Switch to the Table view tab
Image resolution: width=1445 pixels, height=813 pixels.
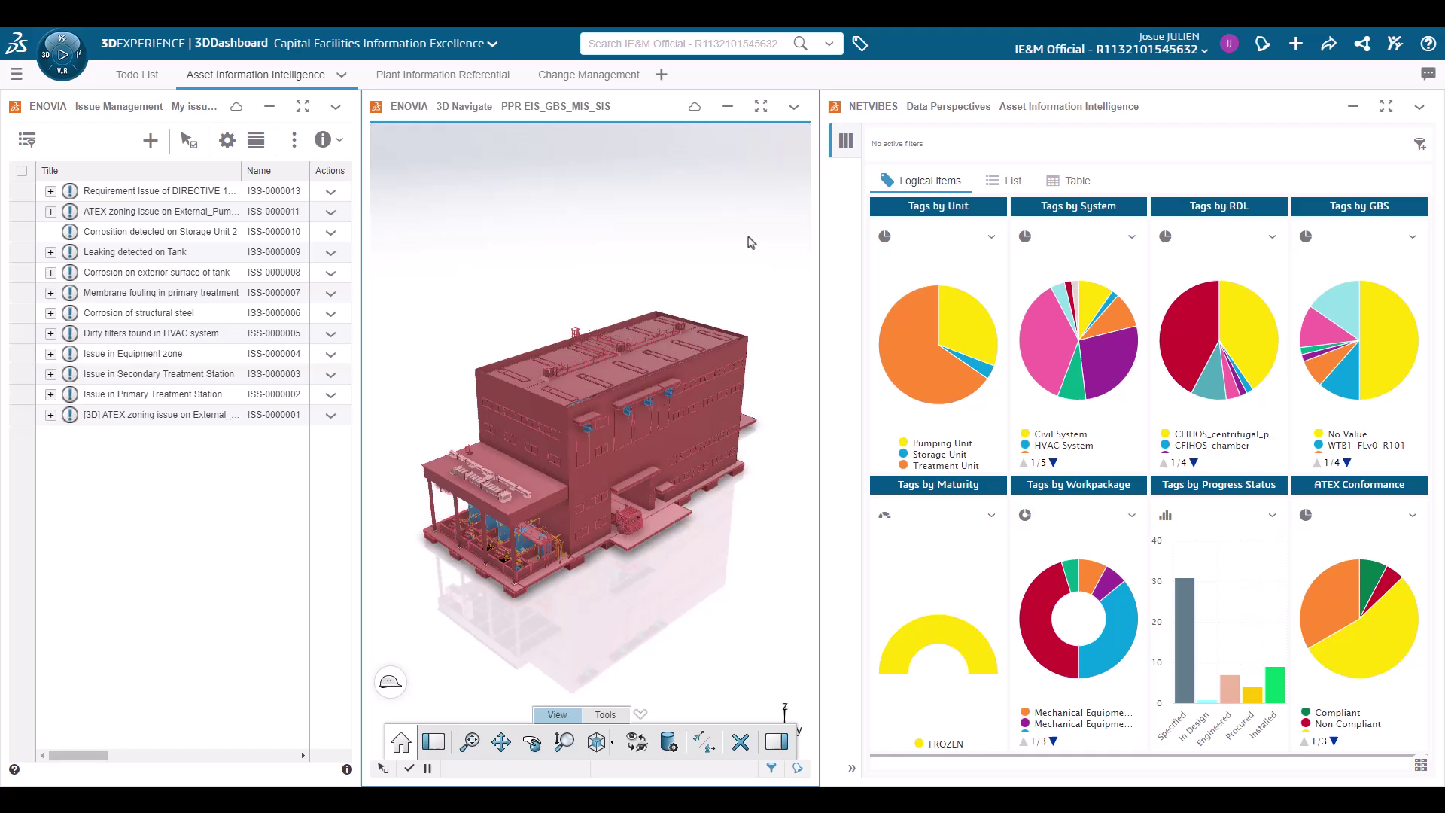1068,181
